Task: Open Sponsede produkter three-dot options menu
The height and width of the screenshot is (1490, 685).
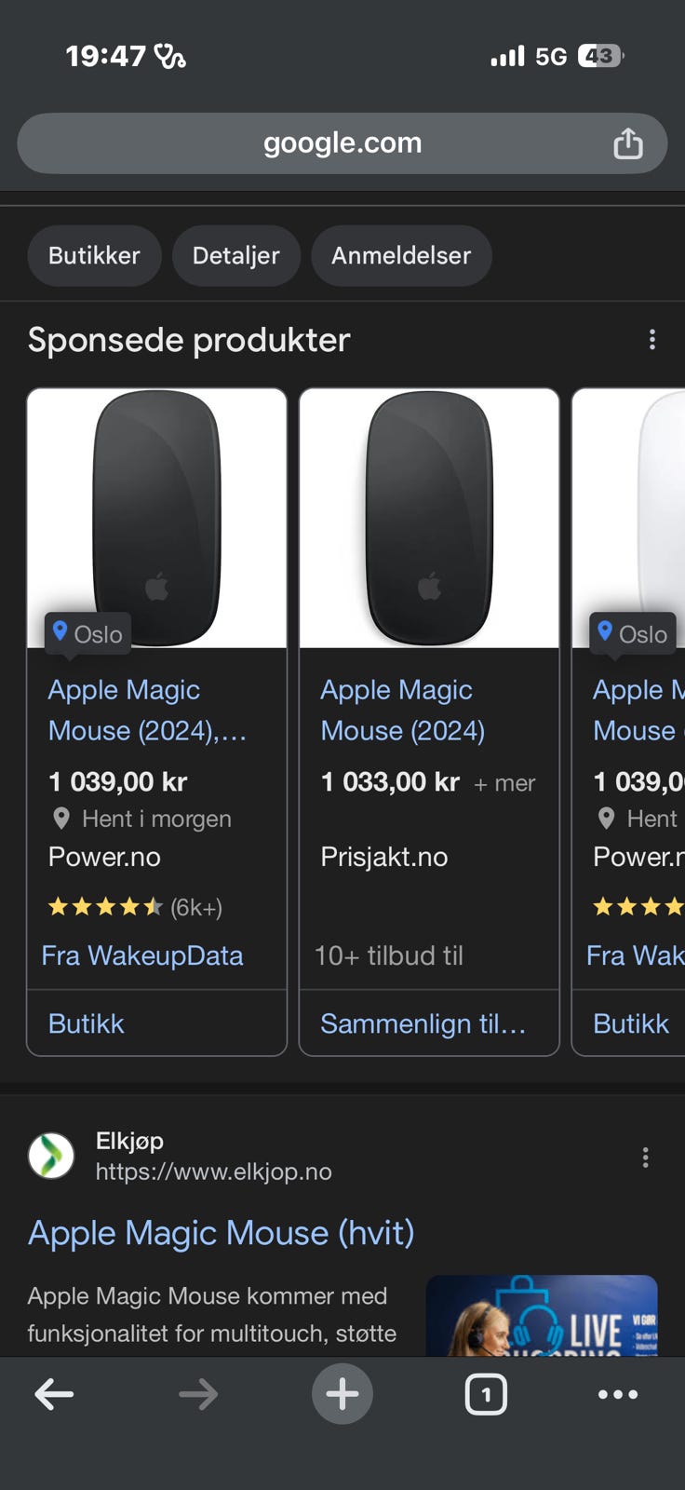Action: pos(651,340)
